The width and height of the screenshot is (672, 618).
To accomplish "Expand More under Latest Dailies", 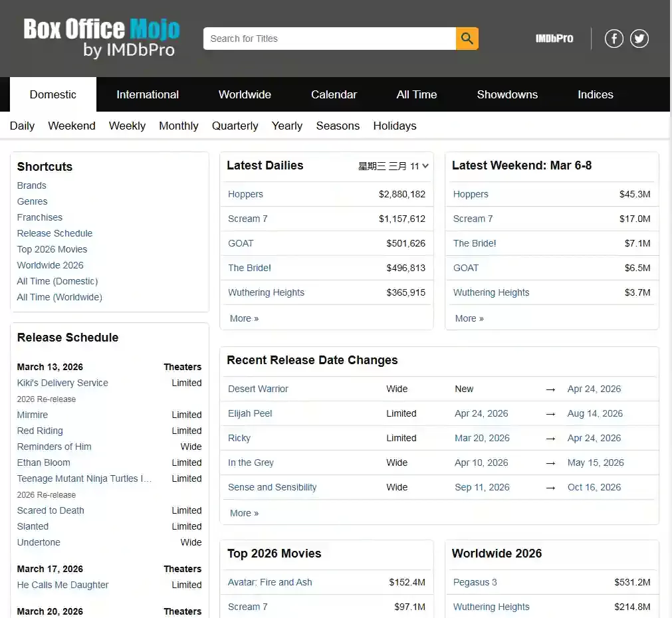I will [x=244, y=318].
